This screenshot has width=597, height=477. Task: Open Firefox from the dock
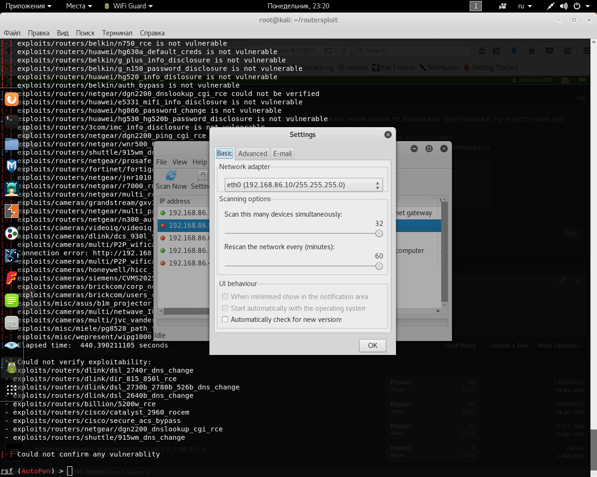11,99
